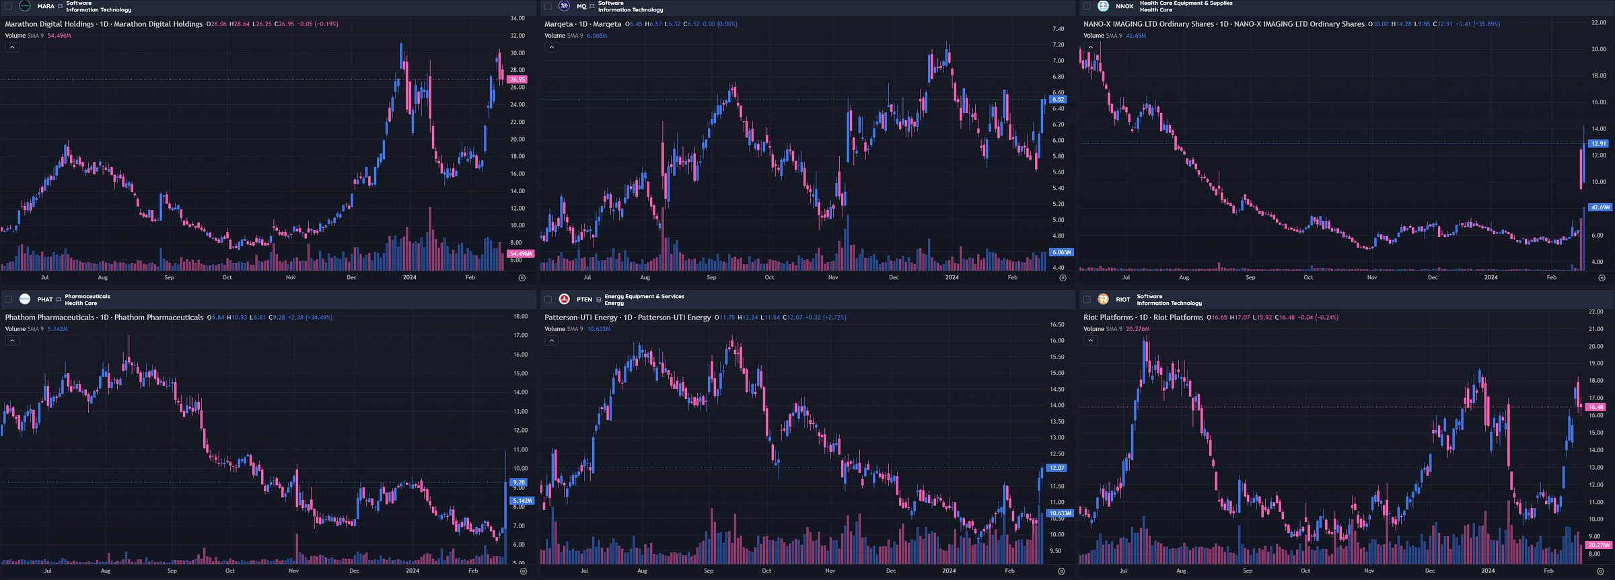Click the PTEN Patterson-UTI logo icon
Screen dimensions: 1615x580
click(564, 299)
